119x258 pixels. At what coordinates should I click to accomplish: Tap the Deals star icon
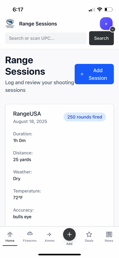[x=89, y=234]
